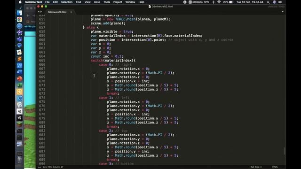Screen dimensions: 301x169
Task: Open the Window menu
Action: coord(130,2)
